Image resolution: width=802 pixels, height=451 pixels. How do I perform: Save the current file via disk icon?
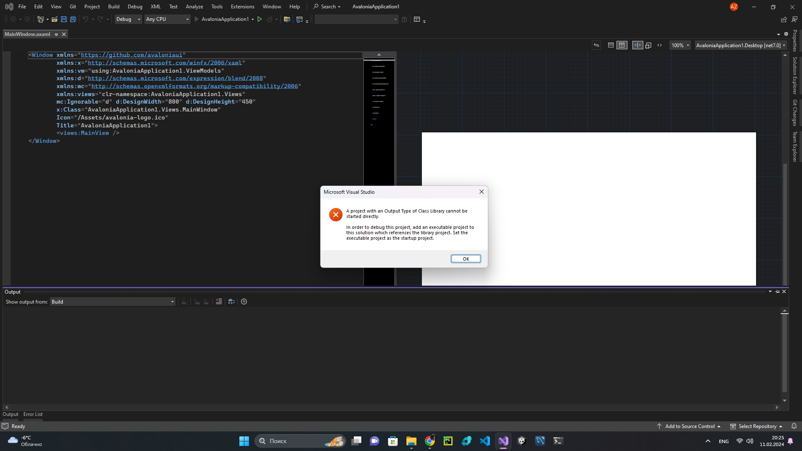click(63, 19)
